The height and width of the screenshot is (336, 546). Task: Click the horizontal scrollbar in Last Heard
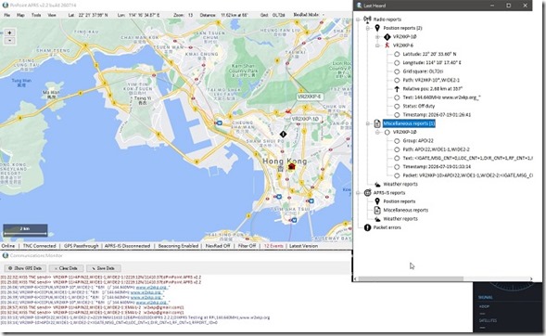(411, 278)
